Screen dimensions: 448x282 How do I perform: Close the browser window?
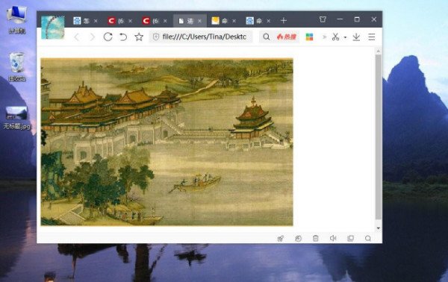(374, 19)
